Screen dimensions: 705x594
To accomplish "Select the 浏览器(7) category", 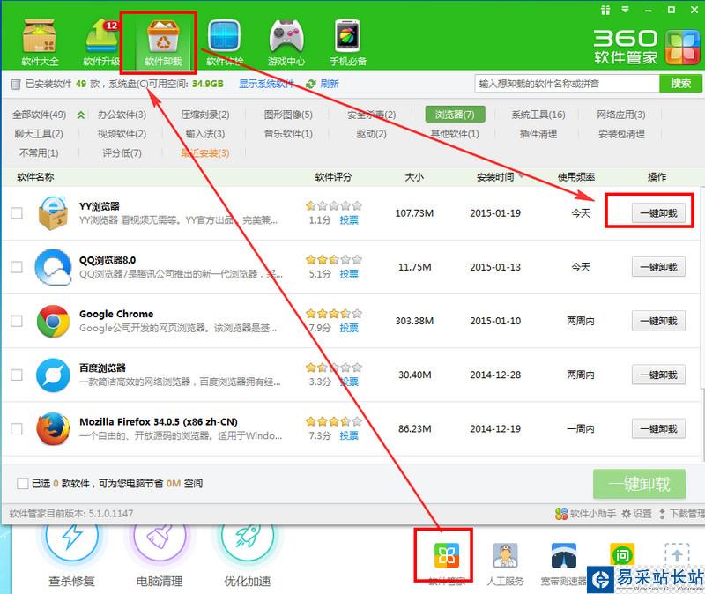I will (x=455, y=115).
